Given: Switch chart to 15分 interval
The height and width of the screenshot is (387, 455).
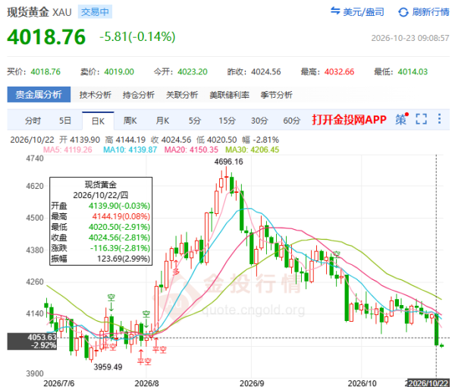Looking at the screenshot, I should tap(227, 121).
